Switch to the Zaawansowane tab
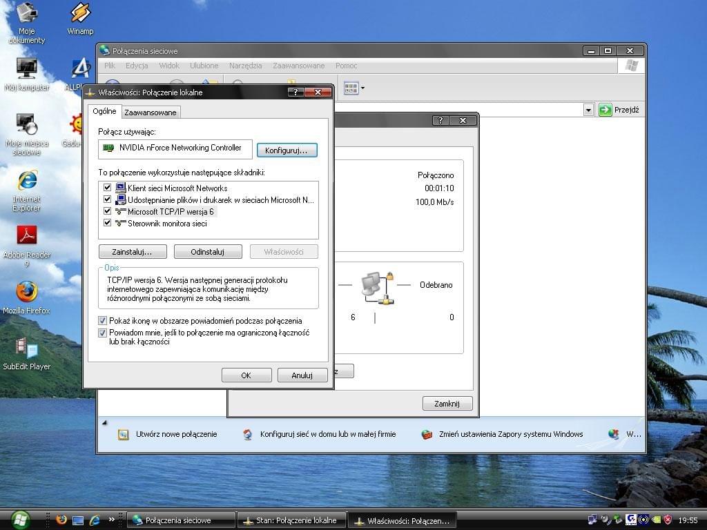 [x=150, y=112]
